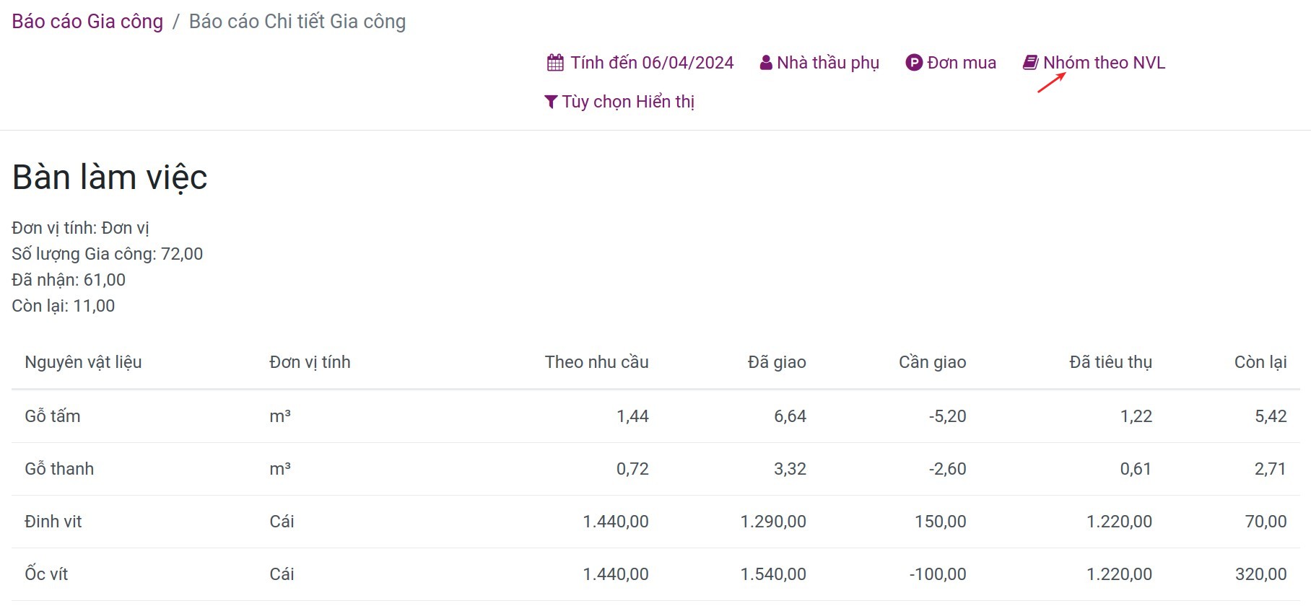Click the Đã tiêu thụ column header
Viewport: 1311px width, 606px height.
point(1110,362)
